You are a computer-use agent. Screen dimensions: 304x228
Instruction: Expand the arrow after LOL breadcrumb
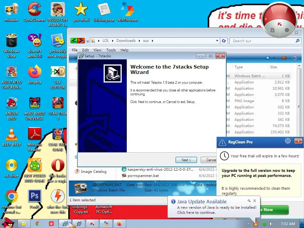click(x=113, y=41)
